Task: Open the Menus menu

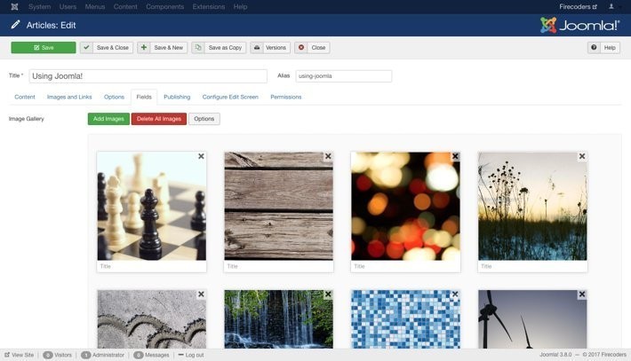Action: (95, 7)
